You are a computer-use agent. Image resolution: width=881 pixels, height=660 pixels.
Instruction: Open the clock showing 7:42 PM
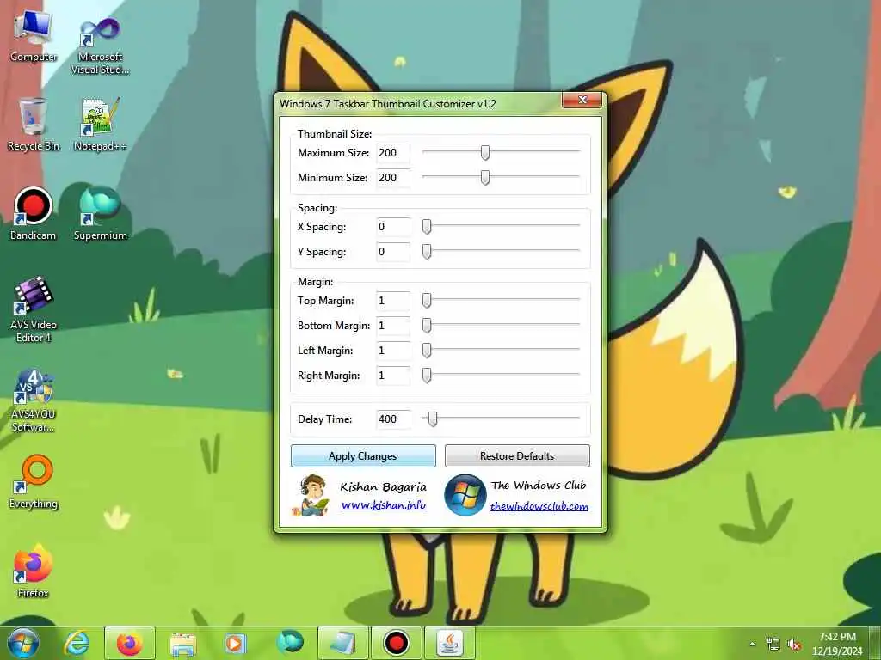click(x=837, y=644)
